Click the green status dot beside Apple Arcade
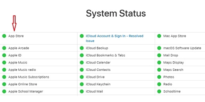Image resolution: width=205 pixels, height=102 pixels. (x=4, y=48)
